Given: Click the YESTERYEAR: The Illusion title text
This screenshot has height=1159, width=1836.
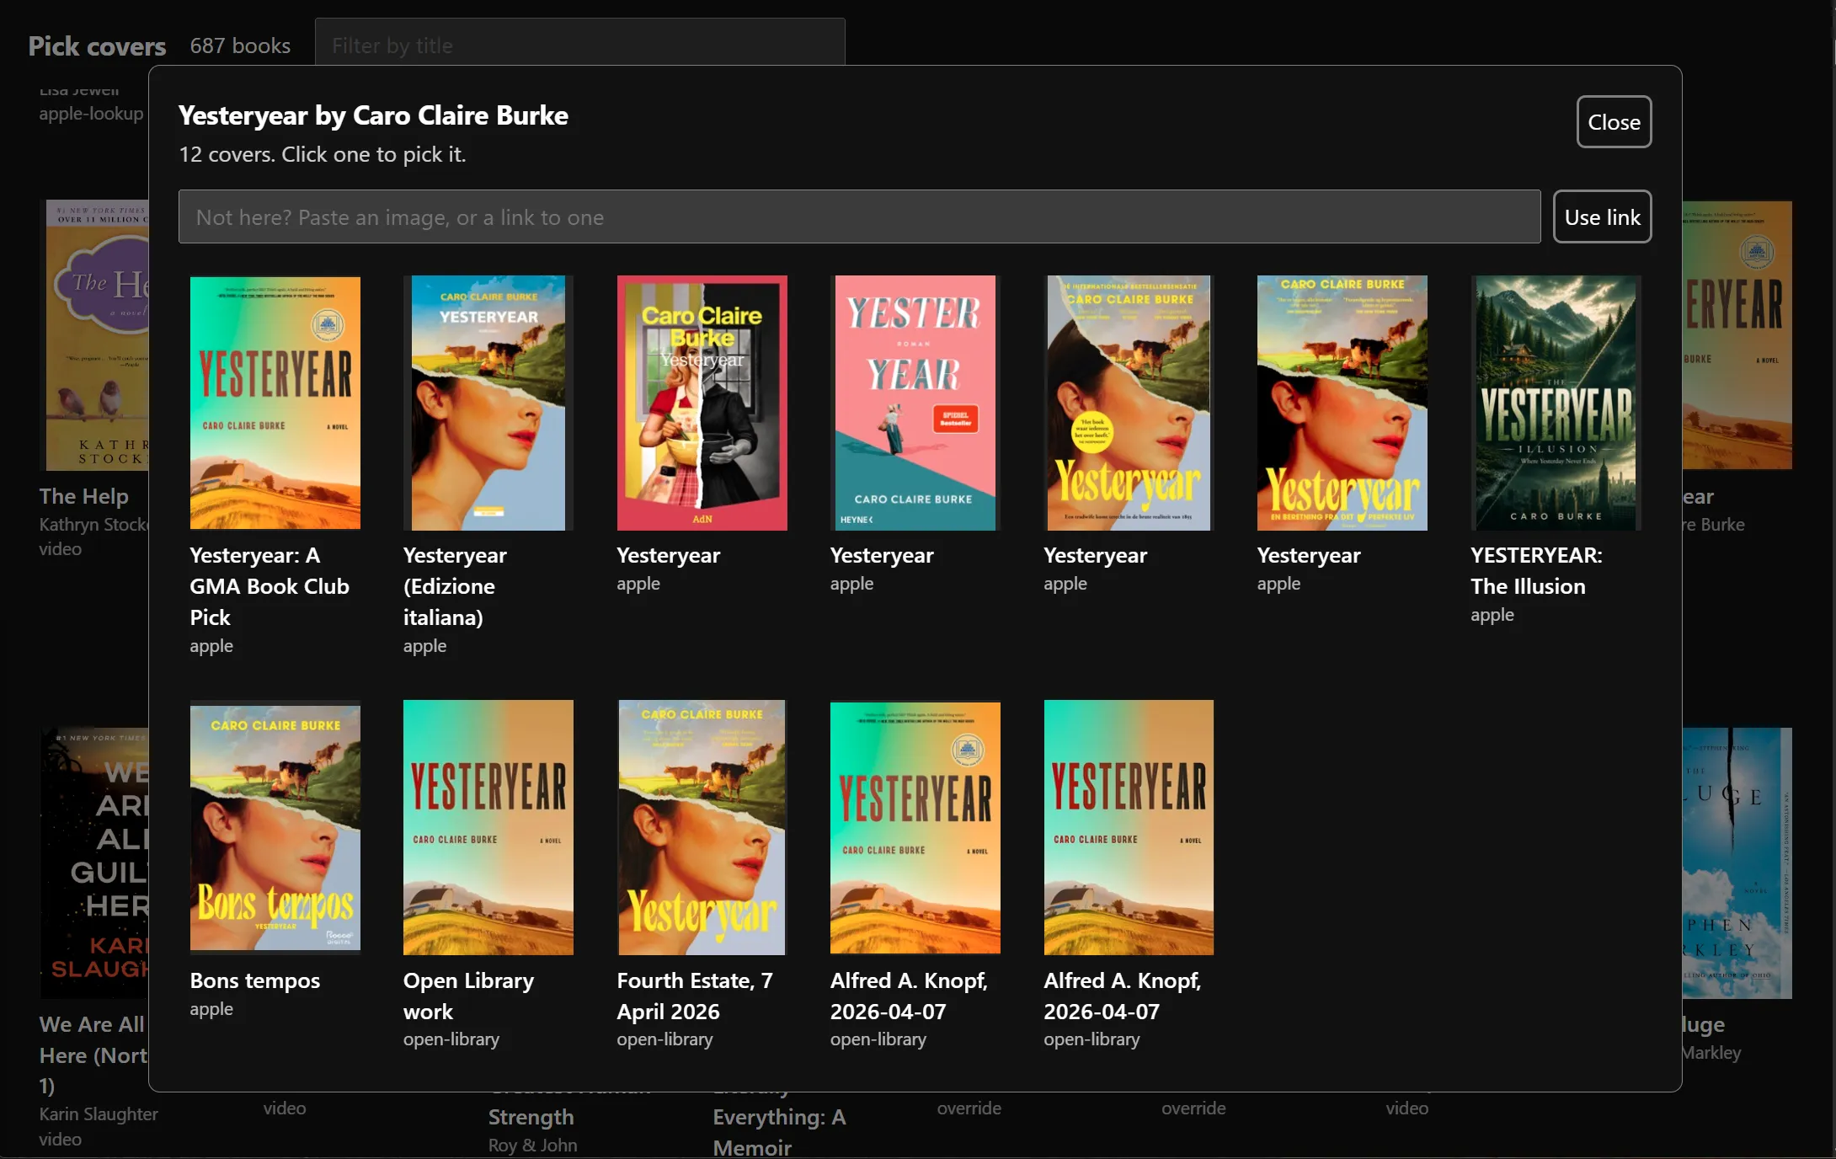Looking at the screenshot, I should 1536,570.
